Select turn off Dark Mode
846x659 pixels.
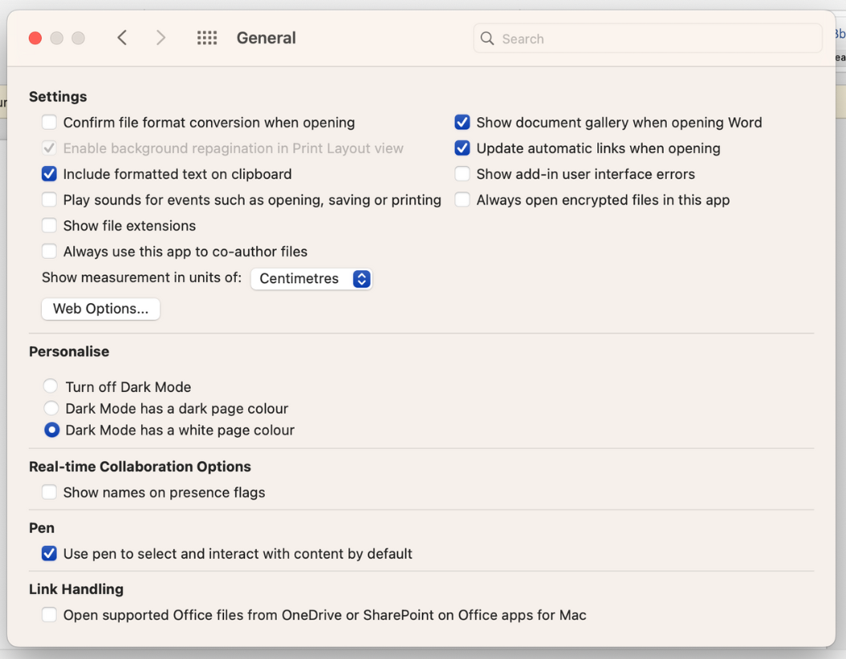51,386
